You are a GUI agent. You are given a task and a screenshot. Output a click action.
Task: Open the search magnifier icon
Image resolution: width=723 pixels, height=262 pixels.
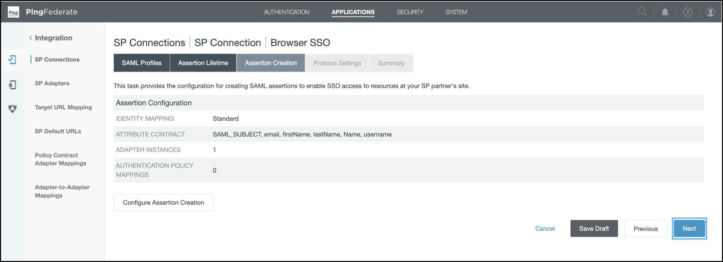click(x=642, y=12)
